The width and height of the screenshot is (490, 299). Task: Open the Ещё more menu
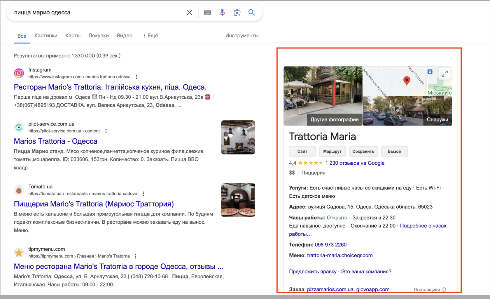tap(150, 36)
